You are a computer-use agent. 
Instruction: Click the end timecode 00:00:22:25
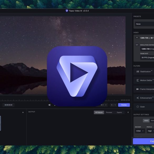(125, 100)
